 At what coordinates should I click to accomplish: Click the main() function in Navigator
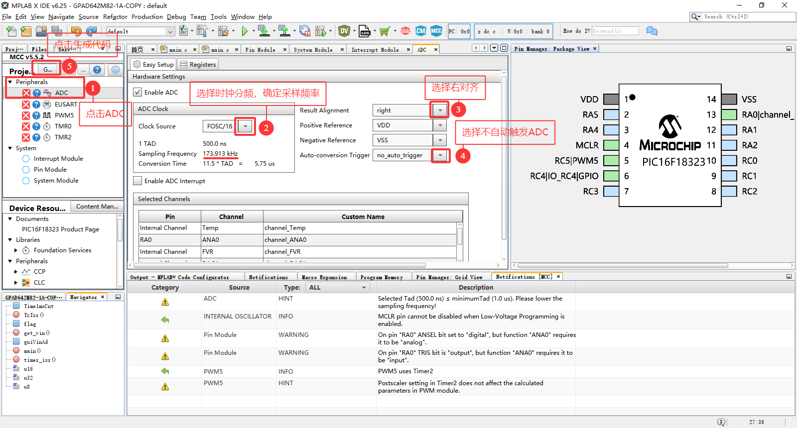click(33, 351)
